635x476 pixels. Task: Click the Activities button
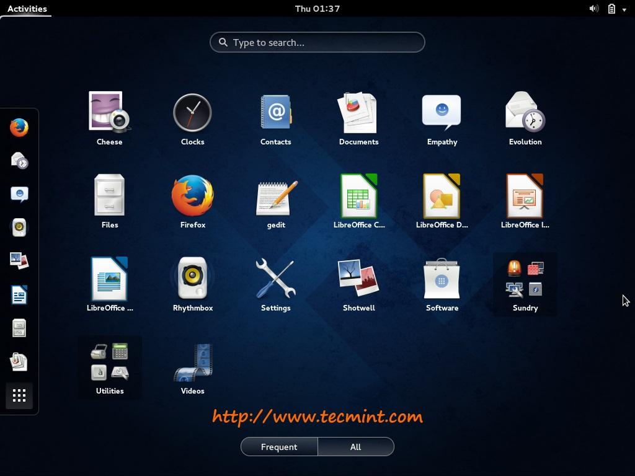(27, 9)
